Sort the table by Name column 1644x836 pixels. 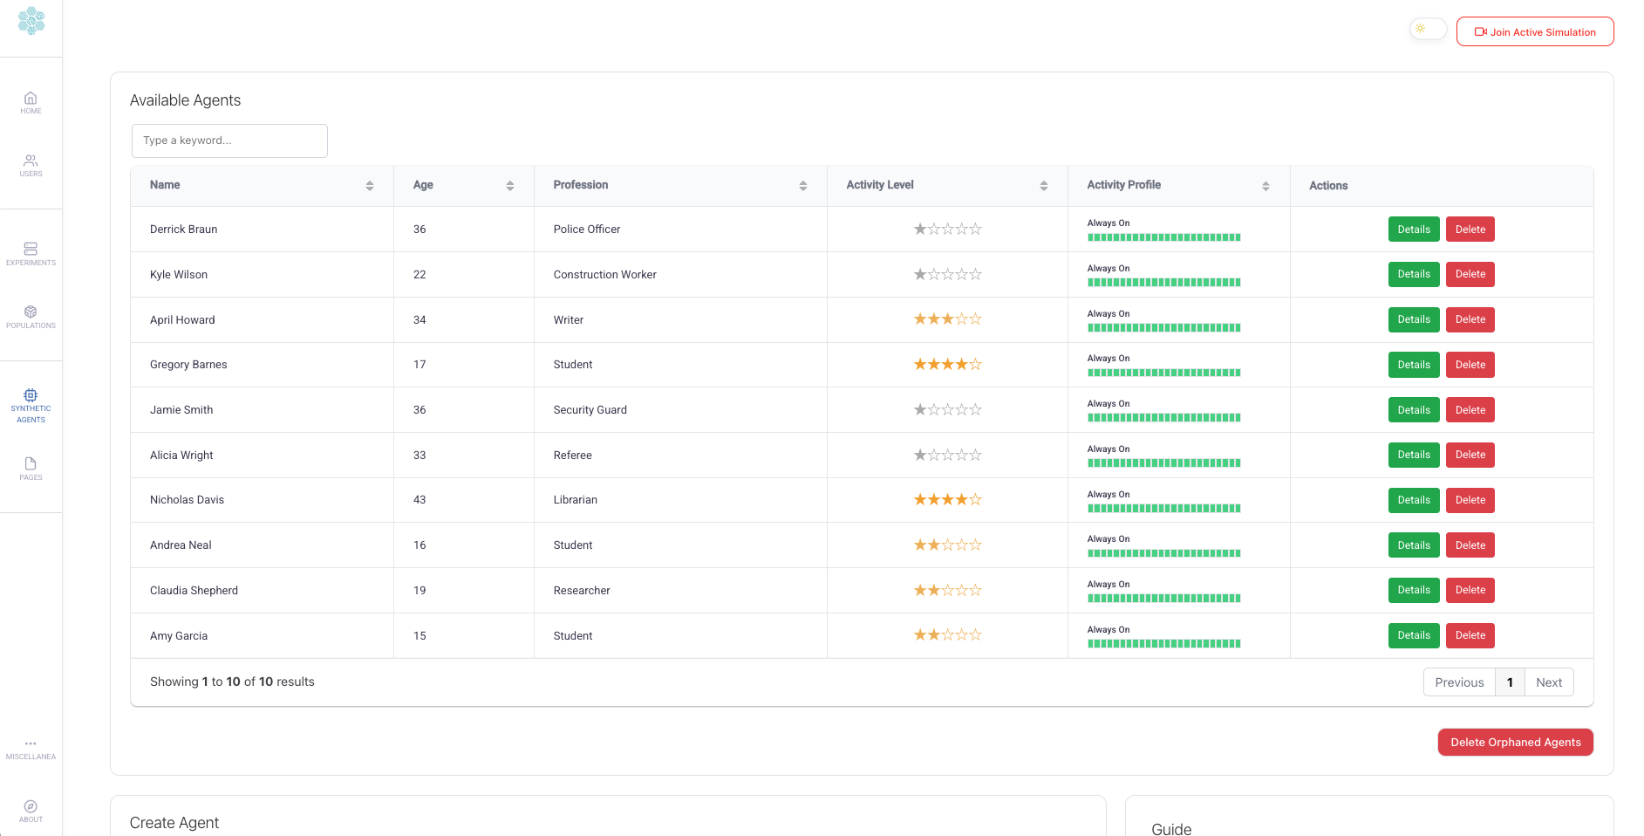point(369,186)
